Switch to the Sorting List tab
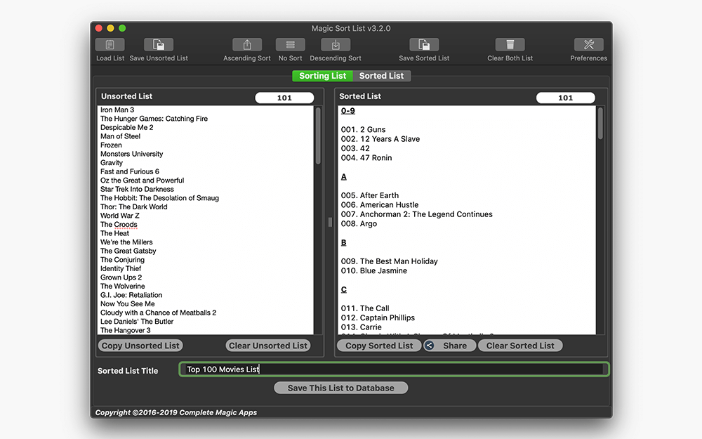The image size is (702, 439). coord(322,76)
